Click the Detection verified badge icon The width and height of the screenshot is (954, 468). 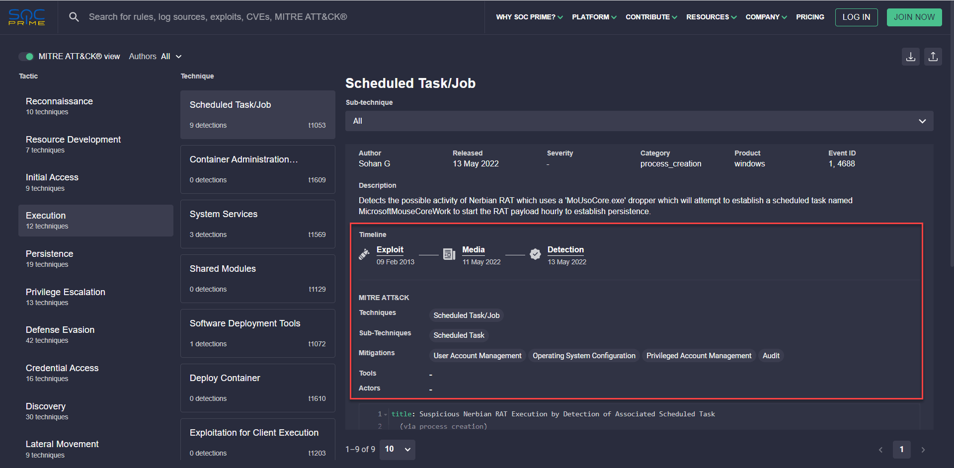coord(535,254)
